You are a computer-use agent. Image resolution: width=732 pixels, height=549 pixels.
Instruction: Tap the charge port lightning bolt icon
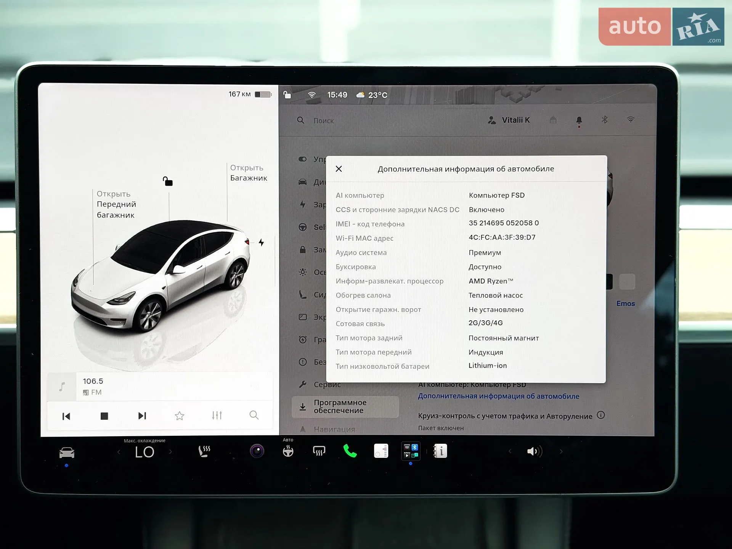pos(261,242)
